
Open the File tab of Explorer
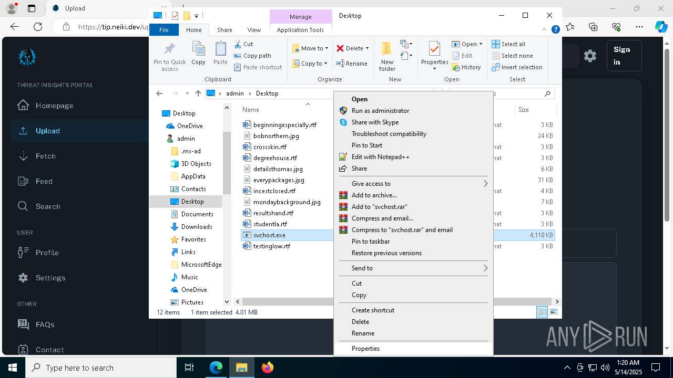164,30
